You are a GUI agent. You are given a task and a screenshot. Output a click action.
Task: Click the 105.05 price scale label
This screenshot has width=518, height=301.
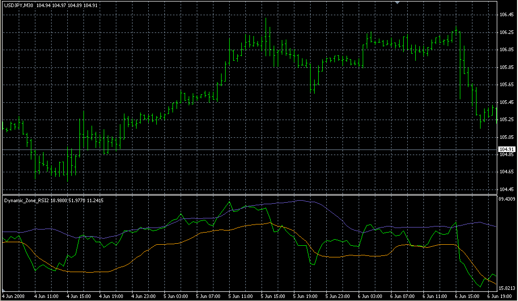[x=506, y=137]
